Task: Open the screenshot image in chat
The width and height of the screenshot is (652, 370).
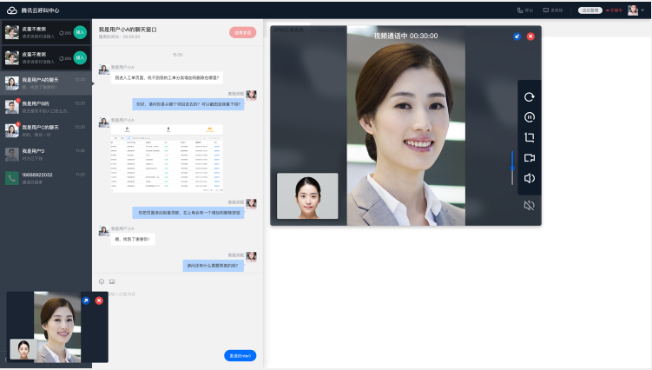Action: point(167,158)
